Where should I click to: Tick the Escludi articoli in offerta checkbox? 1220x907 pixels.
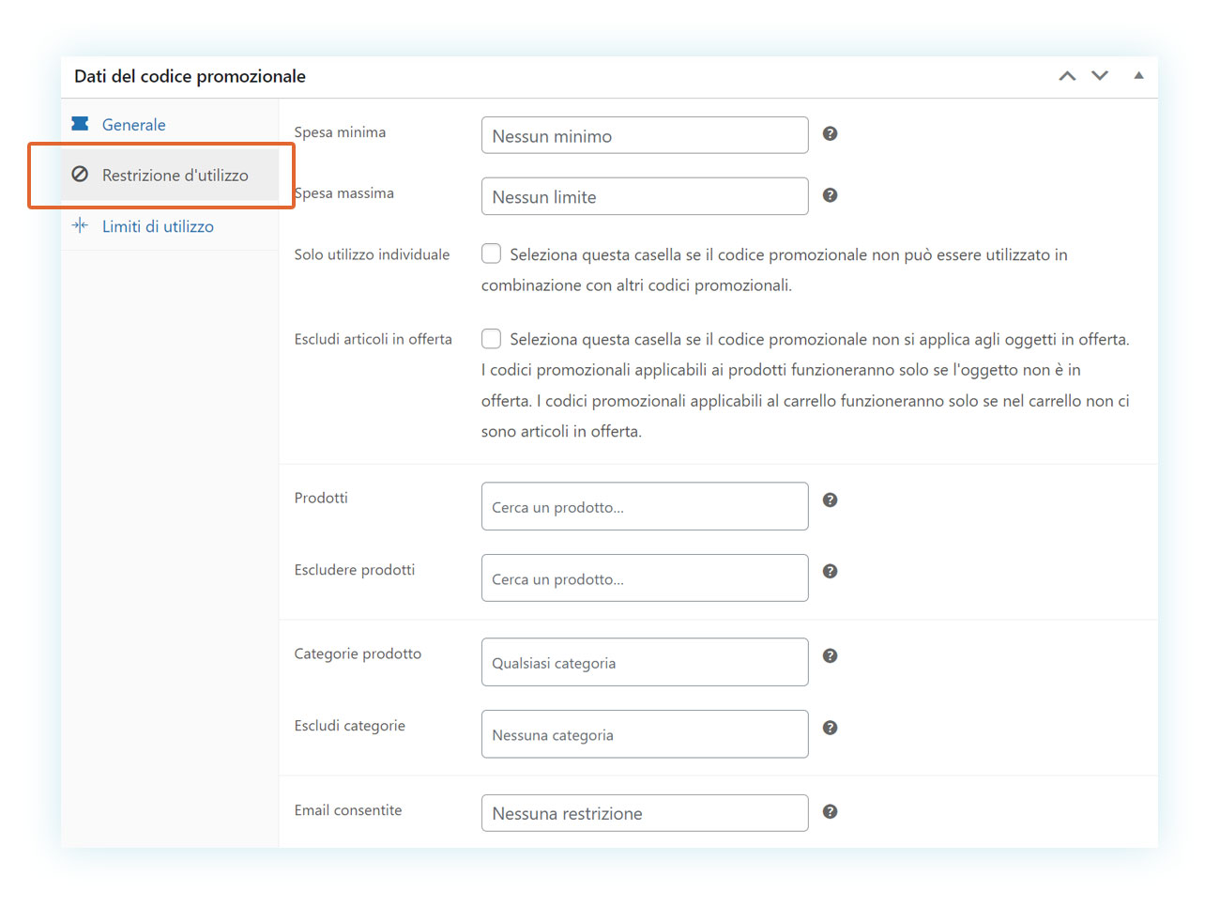tap(491, 338)
